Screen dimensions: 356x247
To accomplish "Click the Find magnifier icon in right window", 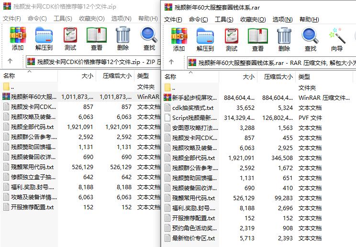I will coord(310,39).
